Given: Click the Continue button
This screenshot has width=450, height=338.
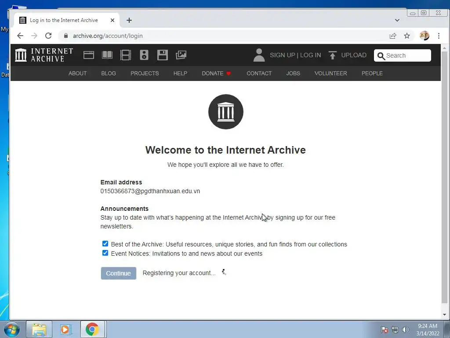Looking at the screenshot, I should coord(119,273).
